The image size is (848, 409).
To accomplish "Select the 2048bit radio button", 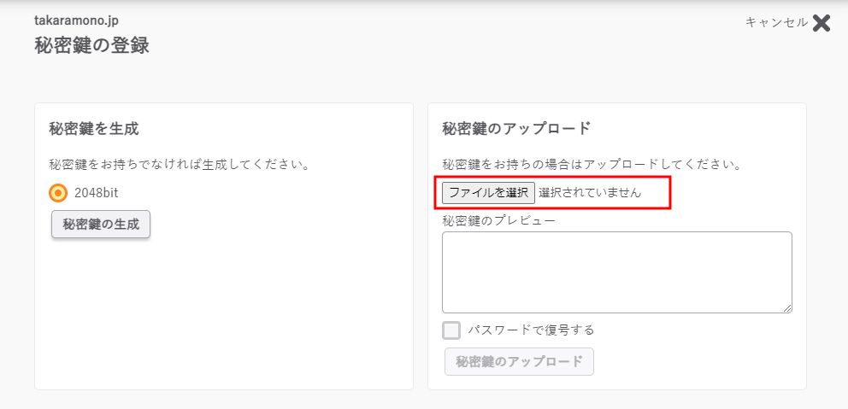I will click(x=58, y=193).
